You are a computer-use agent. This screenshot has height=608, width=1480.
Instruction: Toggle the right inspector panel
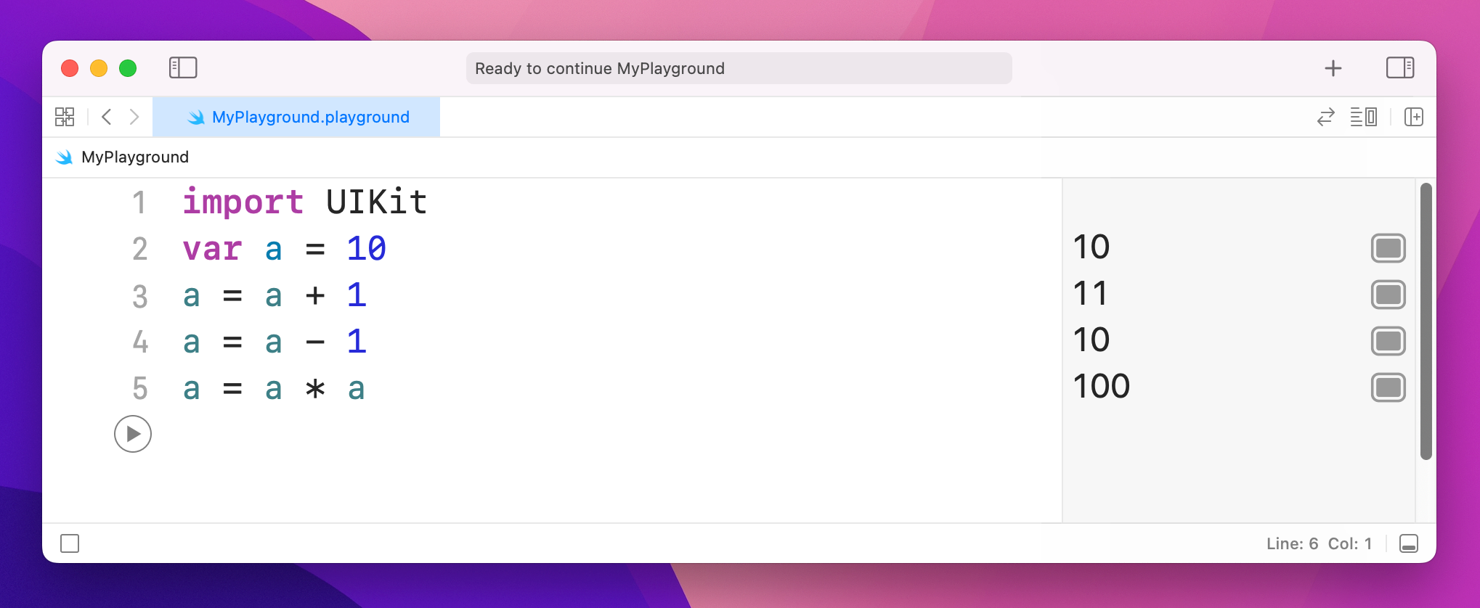(x=1399, y=68)
